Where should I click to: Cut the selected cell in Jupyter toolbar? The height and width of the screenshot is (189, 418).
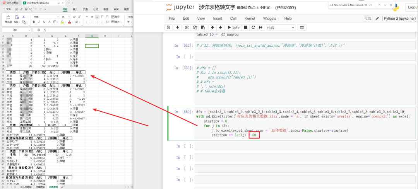(x=187, y=27)
